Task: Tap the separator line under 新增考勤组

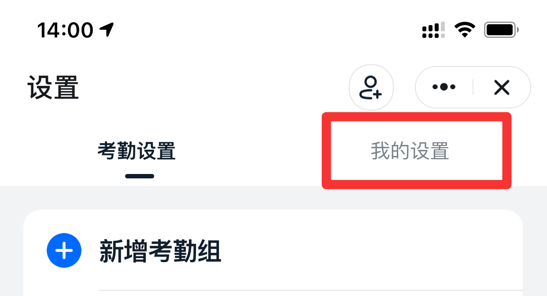Action: tap(311, 290)
